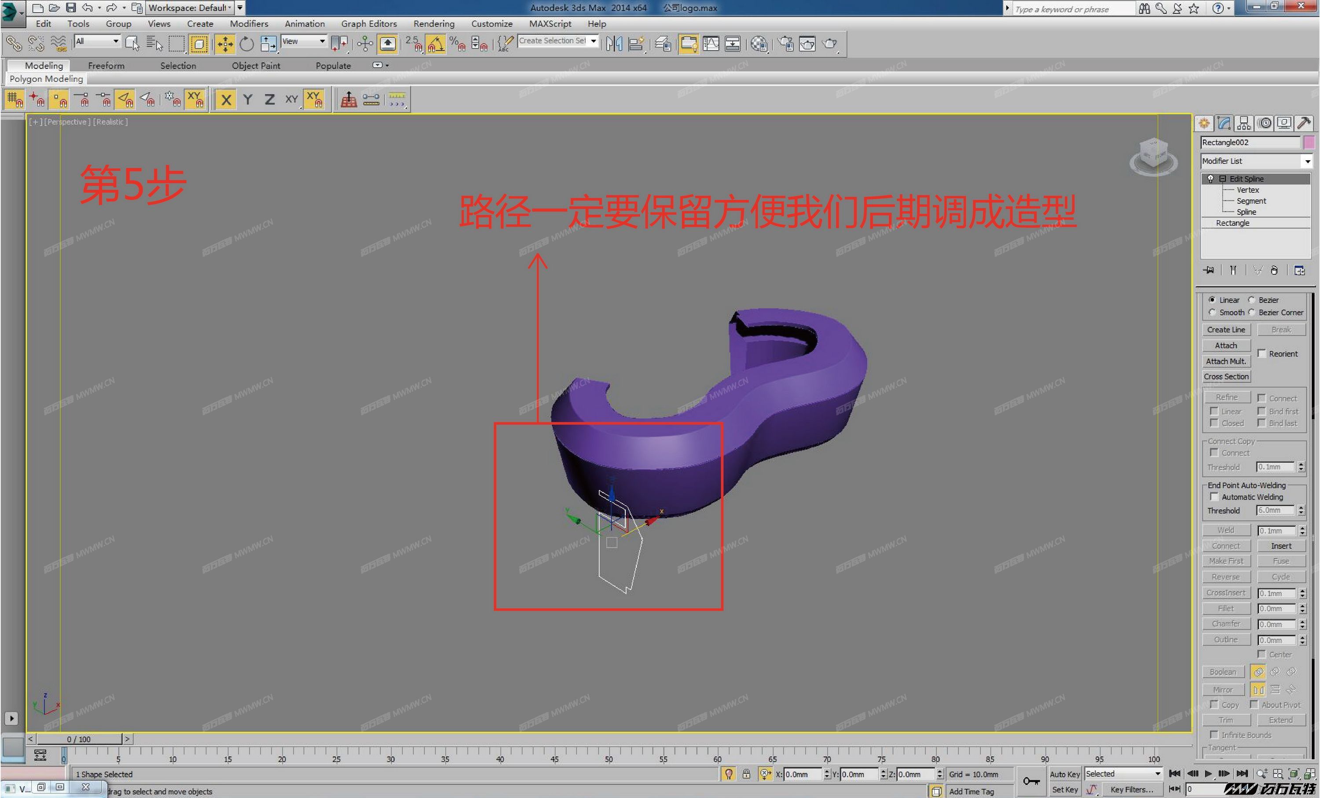Click the Insert button
This screenshot has width=1320, height=798.
pos(1281,546)
